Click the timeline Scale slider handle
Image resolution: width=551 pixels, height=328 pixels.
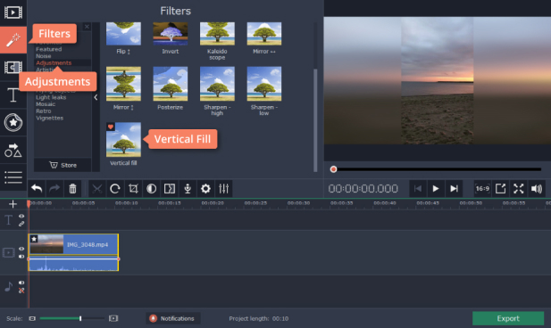click(80, 318)
